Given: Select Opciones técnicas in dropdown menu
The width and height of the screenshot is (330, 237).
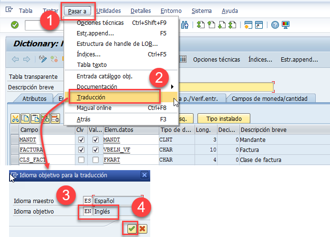Looking at the screenshot, I should coord(121,23).
